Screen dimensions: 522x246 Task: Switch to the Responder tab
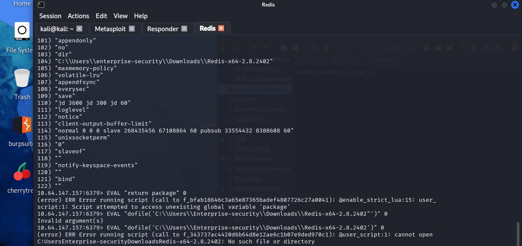pos(163,29)
